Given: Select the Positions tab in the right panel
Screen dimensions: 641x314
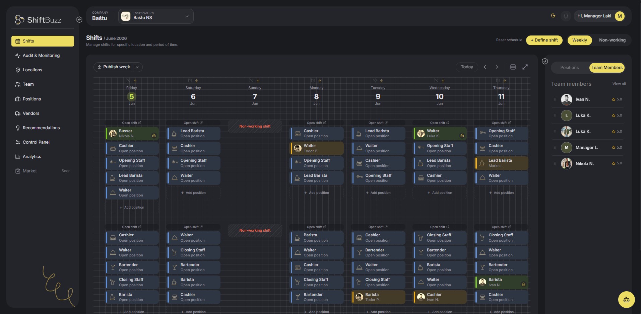Looking at the screenshot, I should pos(569,68).
